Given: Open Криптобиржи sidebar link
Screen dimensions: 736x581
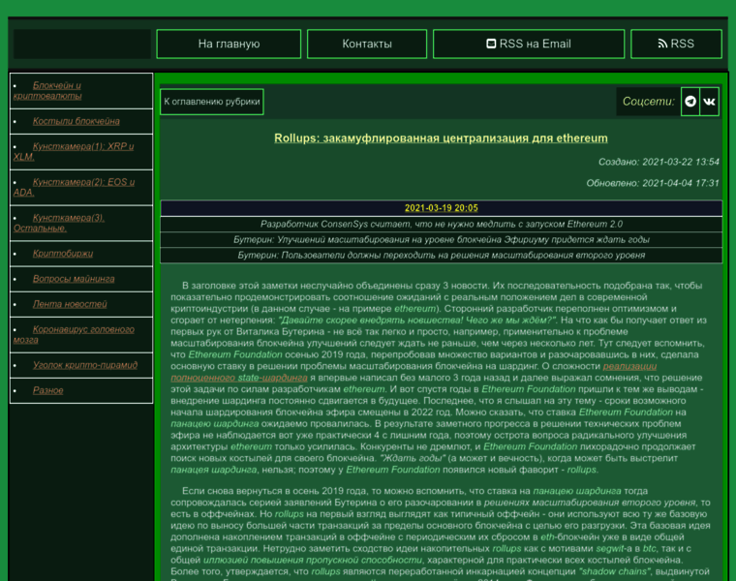Looking at the screenshot, I should point(63,254).
